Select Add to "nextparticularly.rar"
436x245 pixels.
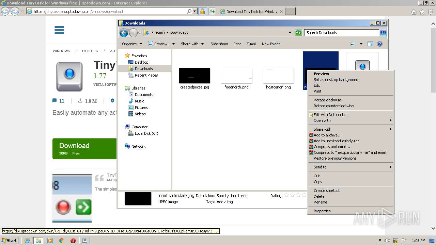coord(351,141)
